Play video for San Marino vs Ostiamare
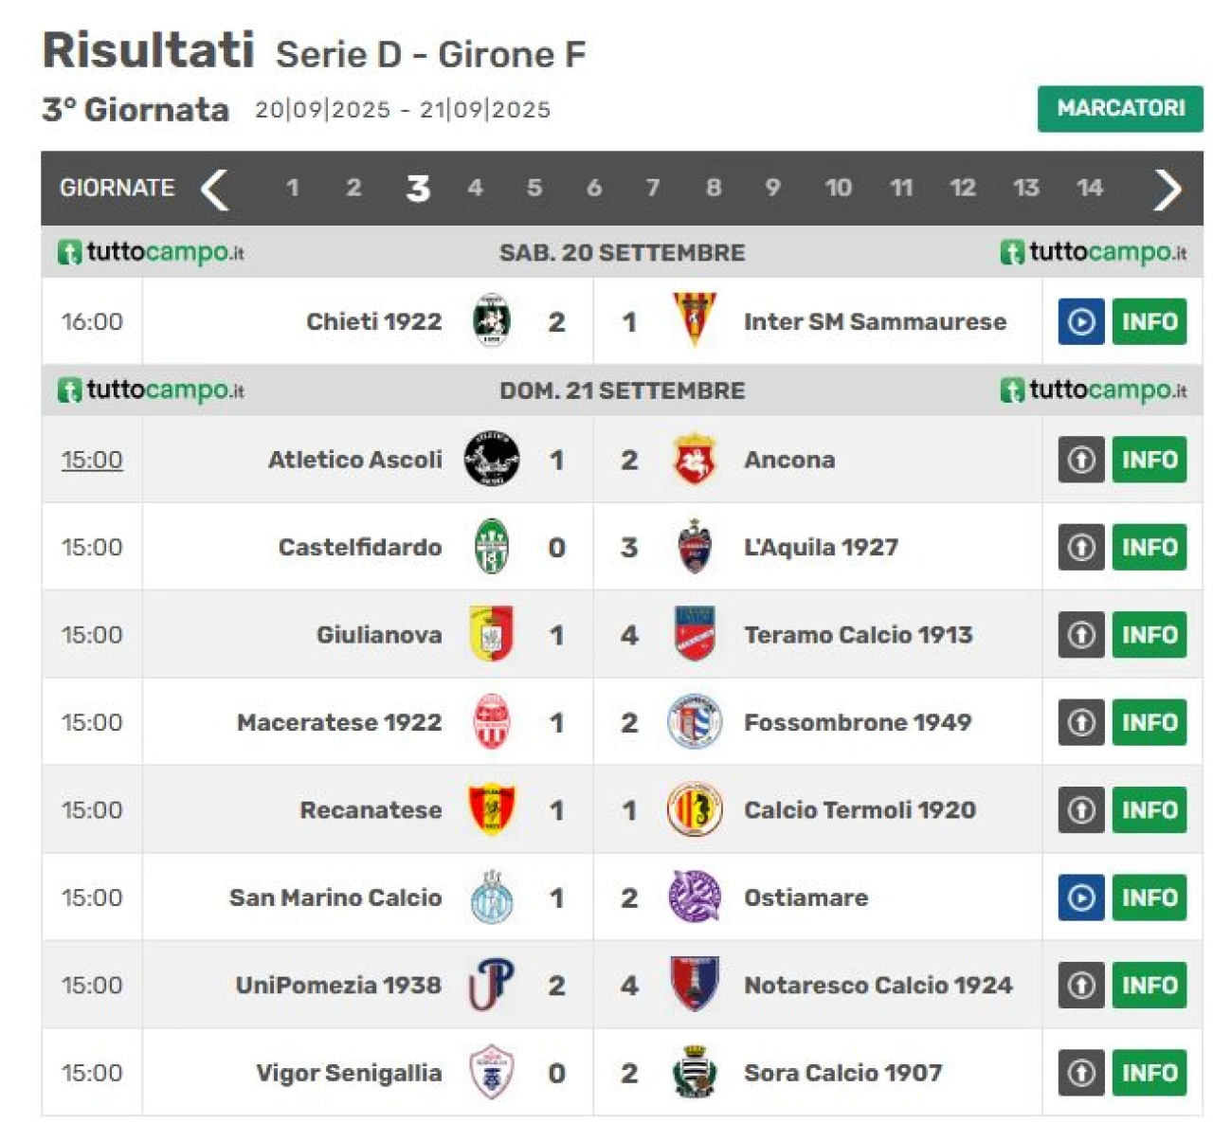The width and height of the screenshot is (1213, 1124). click(1081, 897)
